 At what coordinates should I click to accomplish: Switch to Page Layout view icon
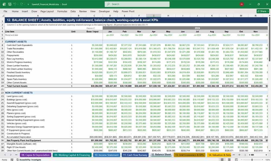[229, 159]
